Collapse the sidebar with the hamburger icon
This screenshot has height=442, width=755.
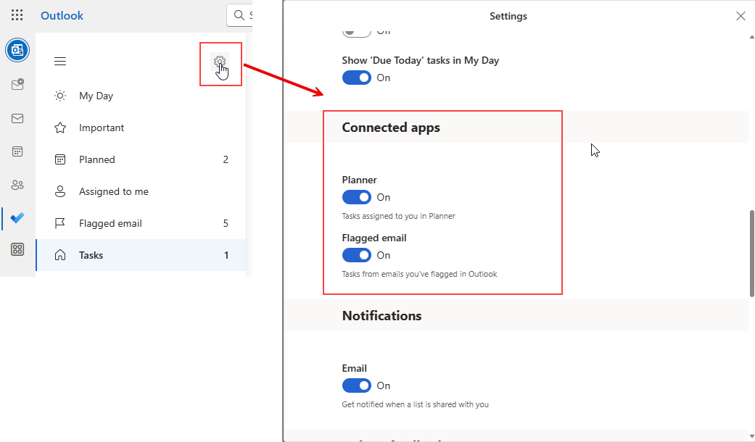pos(60,62)
